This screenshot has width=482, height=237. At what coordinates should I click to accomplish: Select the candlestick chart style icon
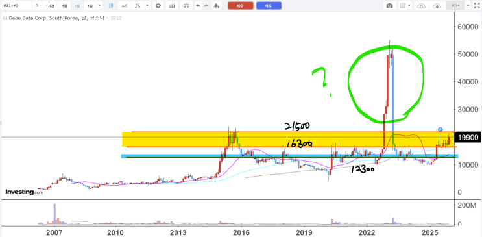pyautogui.click(x=112, y=6)
